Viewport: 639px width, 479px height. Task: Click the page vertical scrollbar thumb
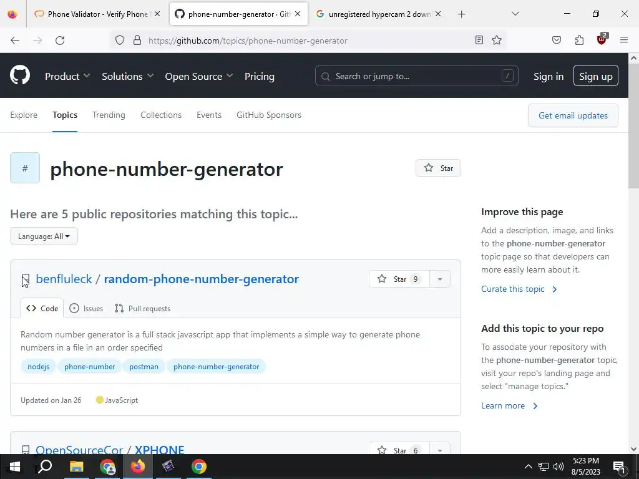point(634,126)
